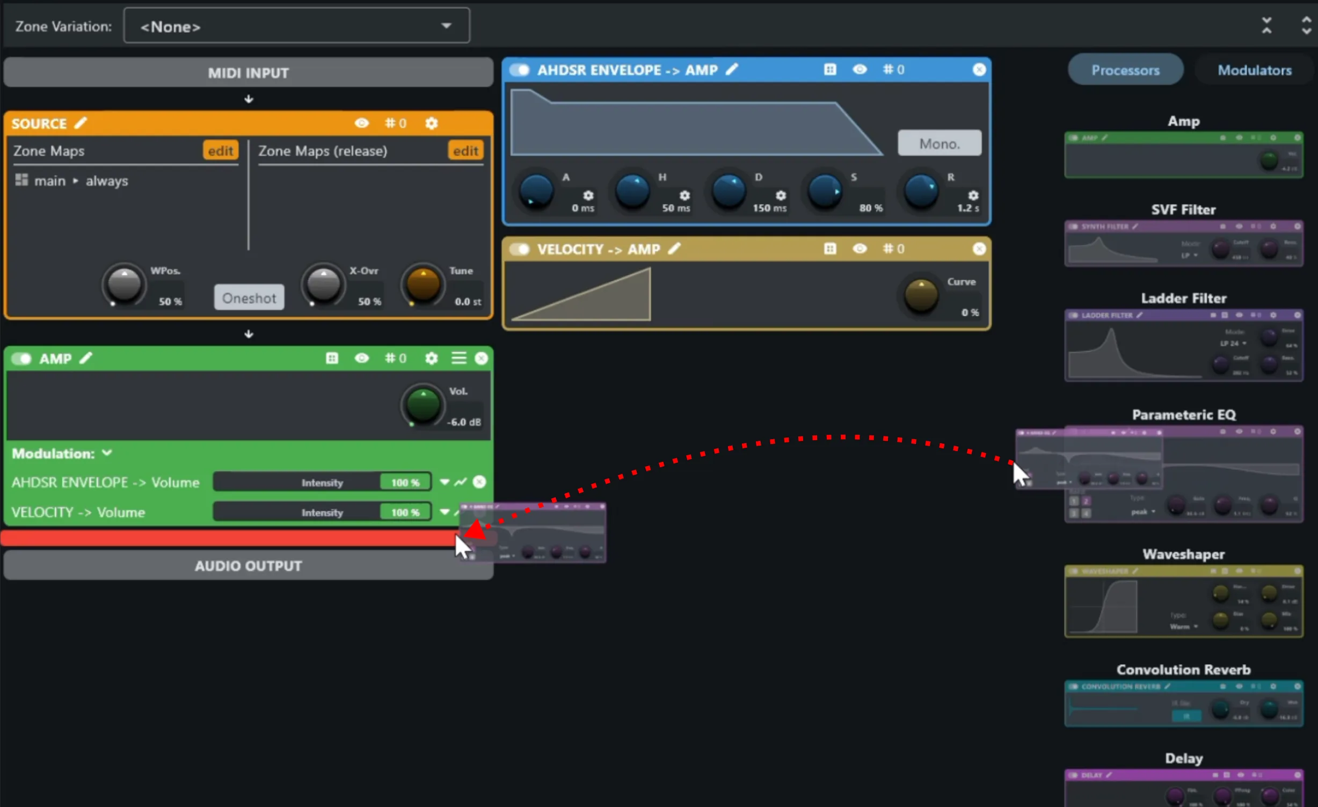Toggle visibility eye on SOURCE module
This screenshot has height=807, width=1318.
click(361, 123)
